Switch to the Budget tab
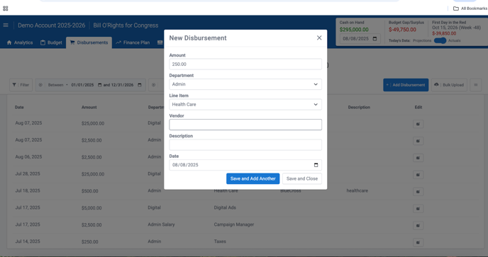Screen dimensions: 488x257 51,42
